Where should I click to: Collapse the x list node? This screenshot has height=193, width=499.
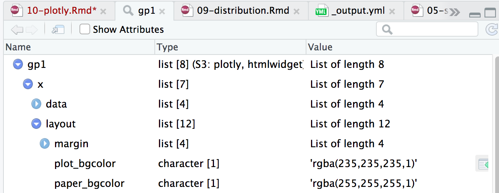[28, 84]
